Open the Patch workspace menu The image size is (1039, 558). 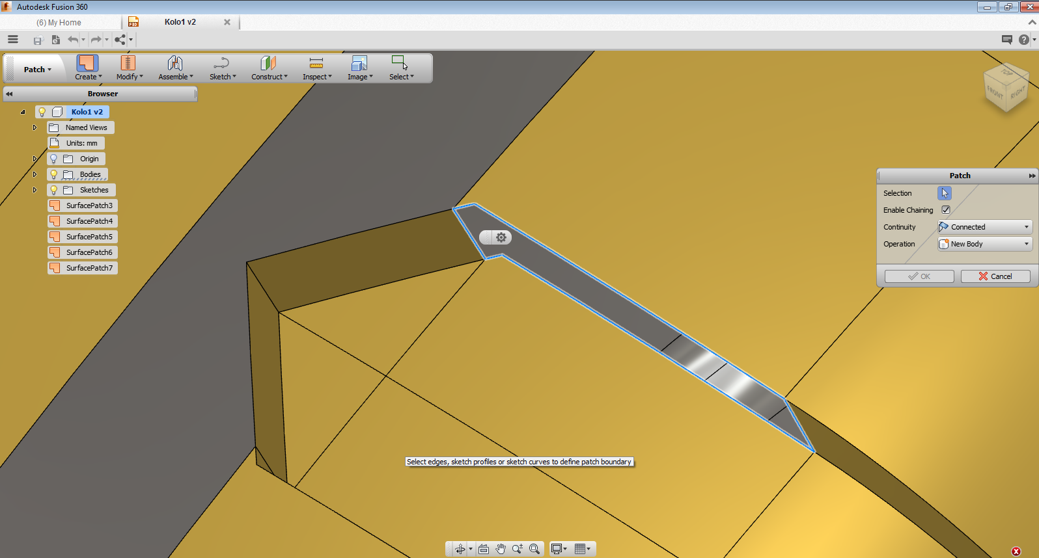coord(37,70)
